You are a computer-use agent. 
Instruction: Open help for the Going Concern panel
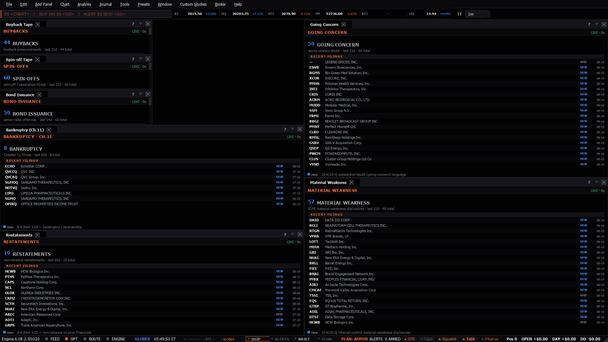[x=589, y=24]
